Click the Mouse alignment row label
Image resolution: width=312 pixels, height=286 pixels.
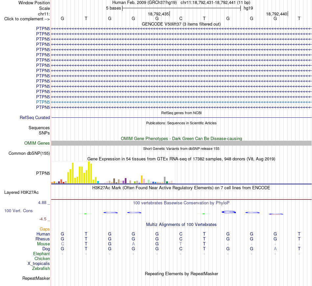click(x=43, y=244)
